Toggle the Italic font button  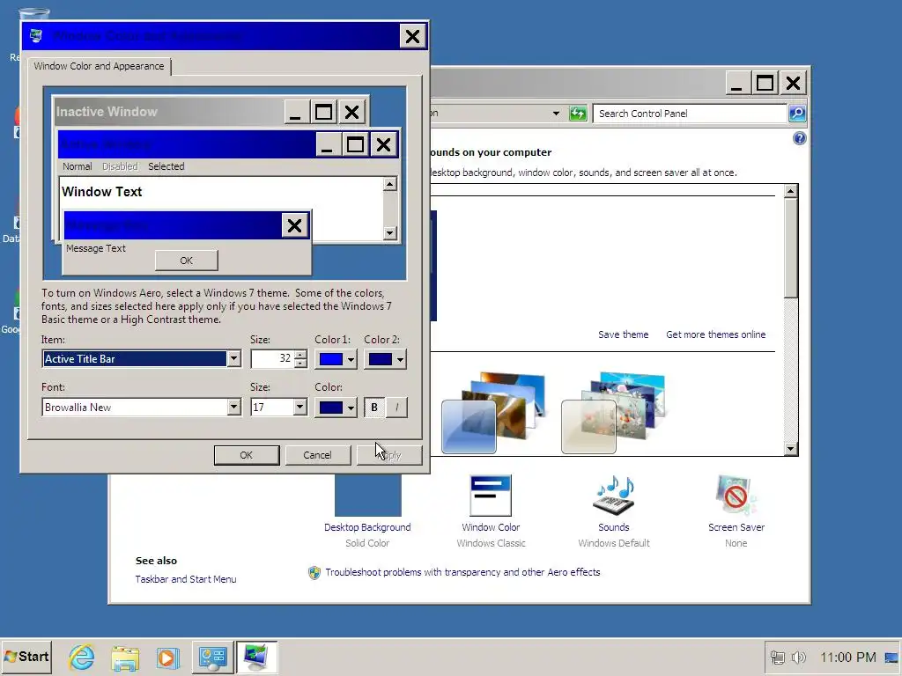(396, 408)
